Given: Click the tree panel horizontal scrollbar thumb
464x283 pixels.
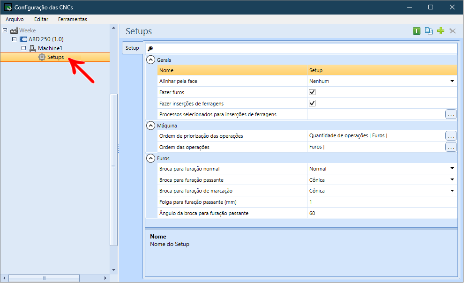Looking at the screenshot, I should [x=44, y=278].
